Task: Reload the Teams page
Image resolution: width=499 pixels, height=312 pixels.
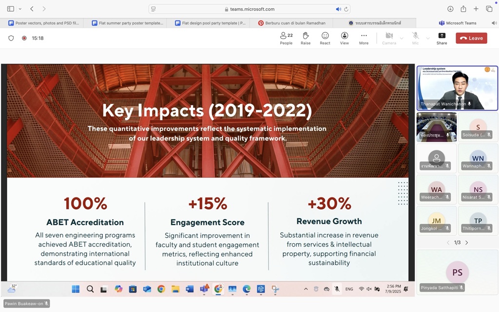Action: 346,9
